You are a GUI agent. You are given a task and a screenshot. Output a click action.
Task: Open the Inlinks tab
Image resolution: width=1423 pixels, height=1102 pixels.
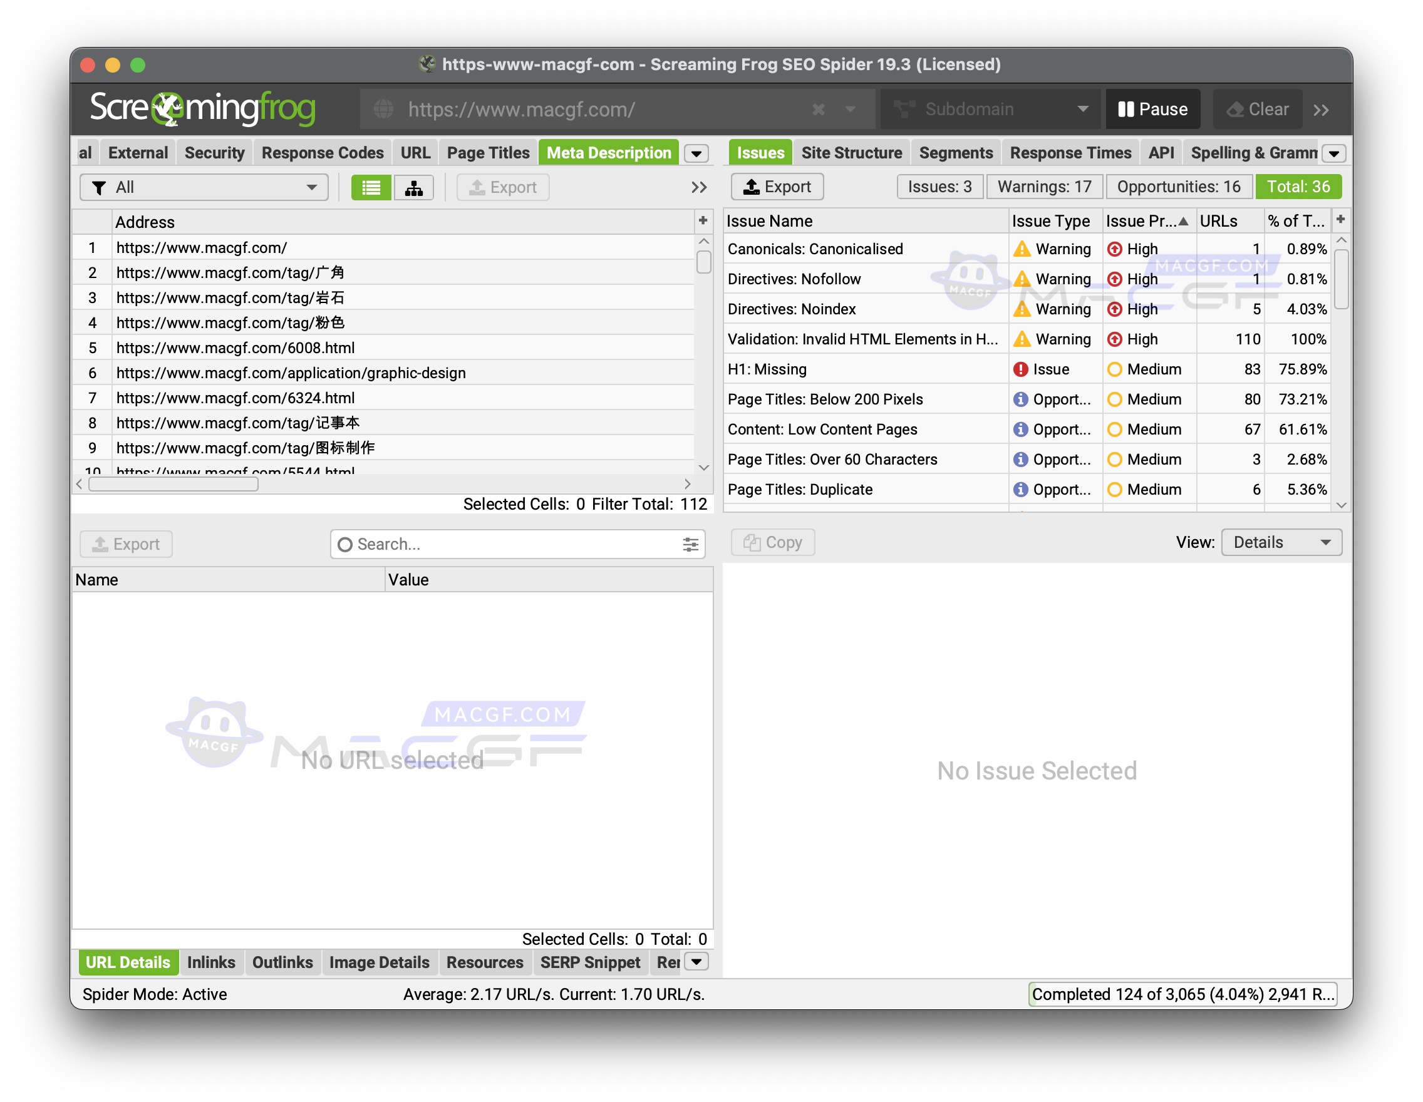(210, 962)
